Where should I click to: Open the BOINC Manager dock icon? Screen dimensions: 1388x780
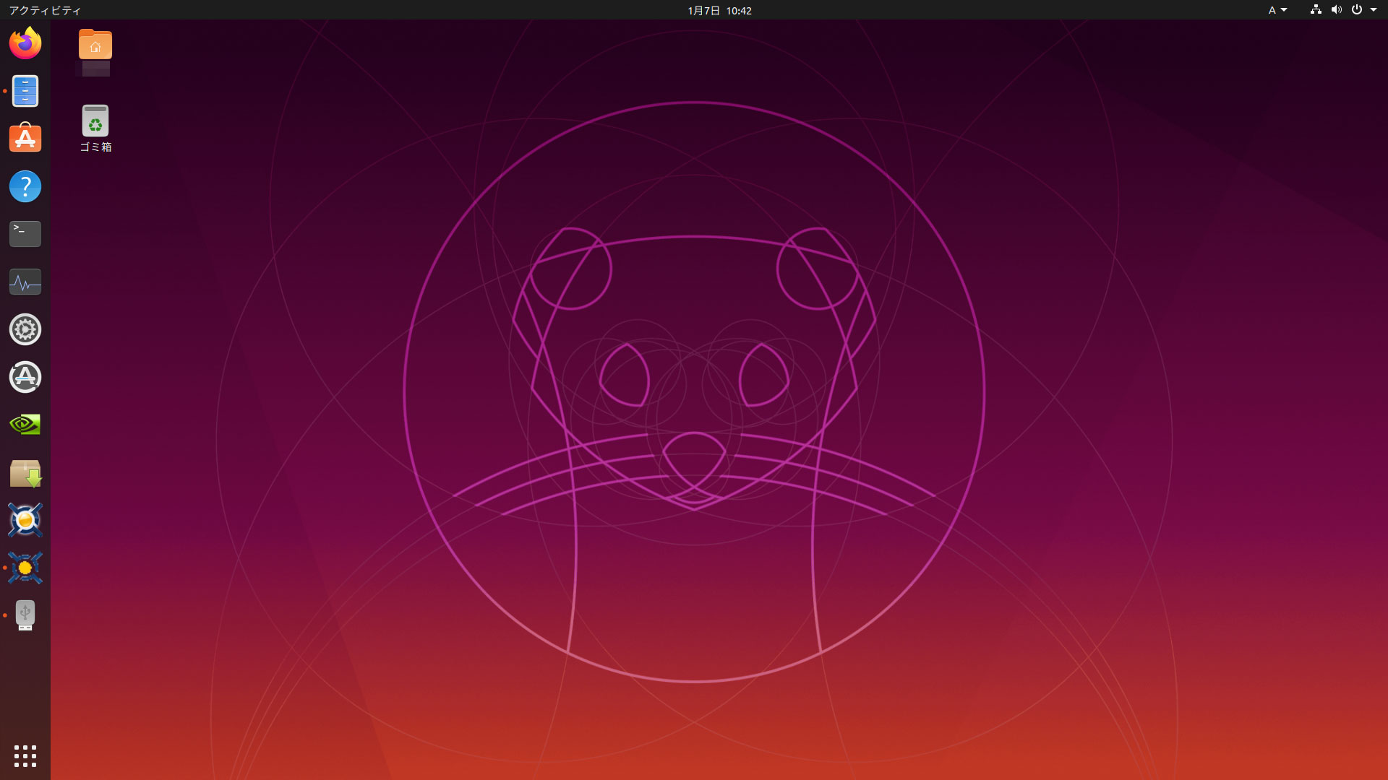(25, 520)
